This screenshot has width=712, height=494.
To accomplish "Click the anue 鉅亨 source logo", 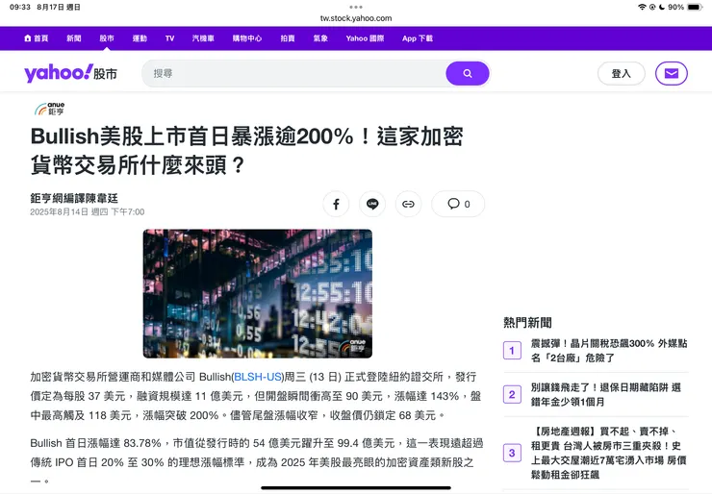I will tap(49, 109).
